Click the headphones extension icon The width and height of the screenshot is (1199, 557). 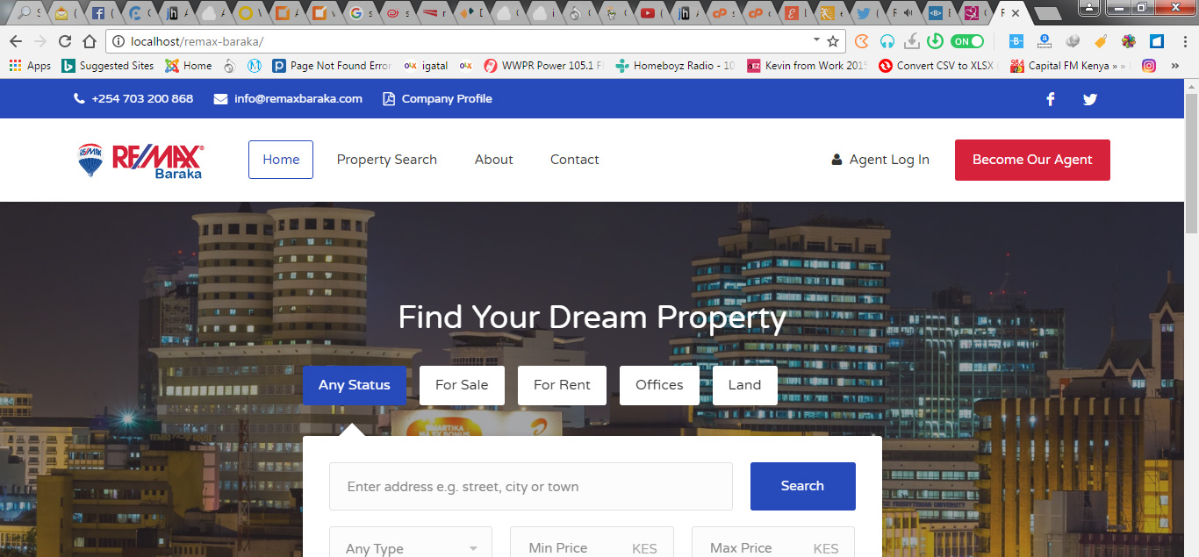887,41
